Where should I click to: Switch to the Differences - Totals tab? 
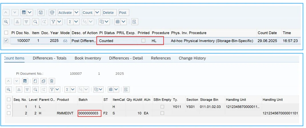click(49, 58)
